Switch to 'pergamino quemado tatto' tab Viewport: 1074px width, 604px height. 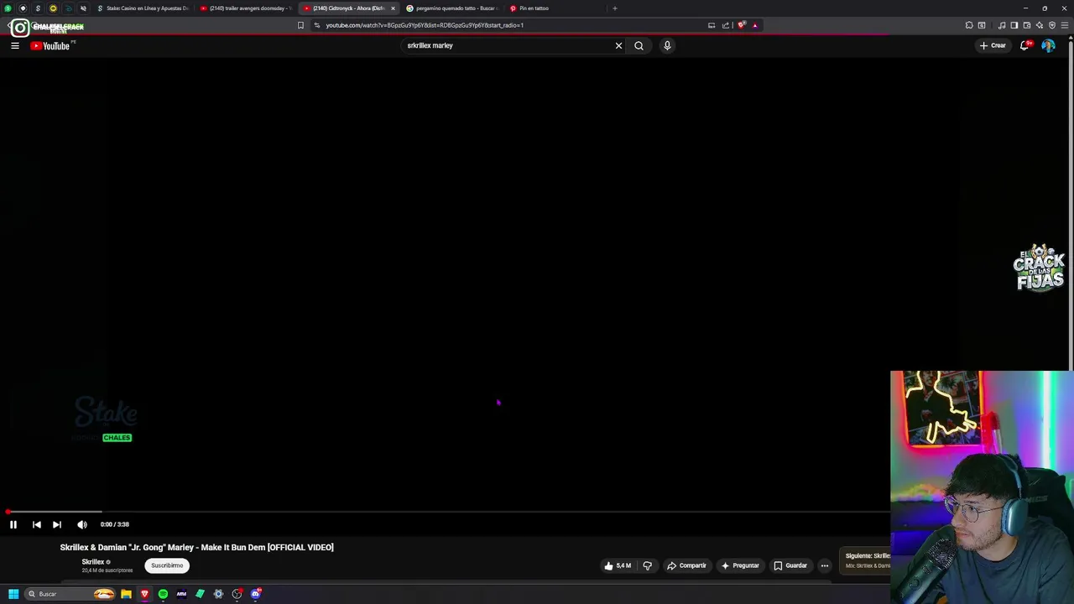click(x=452, y=8)
